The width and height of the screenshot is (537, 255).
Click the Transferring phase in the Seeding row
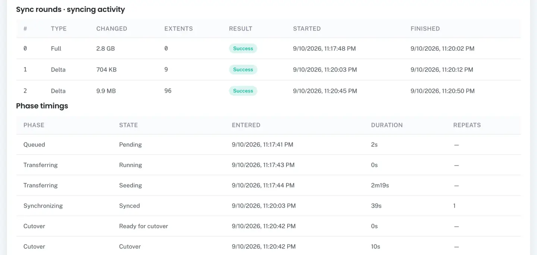[41, 185]
